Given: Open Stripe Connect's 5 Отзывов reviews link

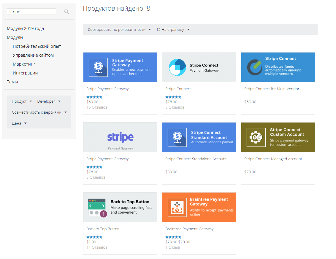Looking at the screenshot, I should (175, 107).
